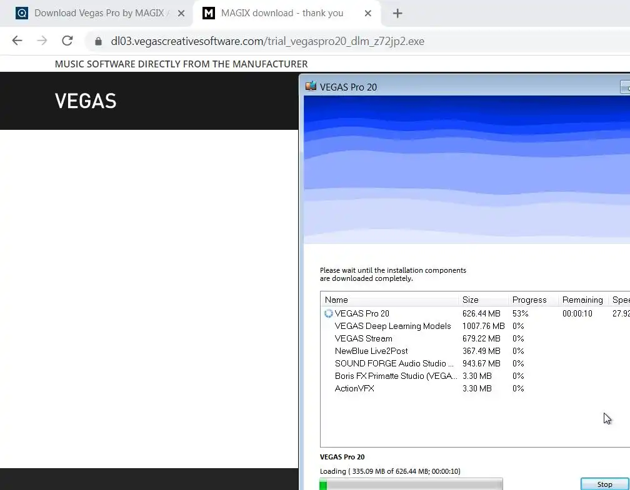The image size is (630, 490).
Task: Click the 53% progress value
Action: [x=520, y=313]
